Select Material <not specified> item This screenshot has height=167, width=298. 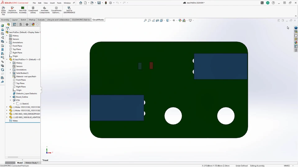point(24,76)
